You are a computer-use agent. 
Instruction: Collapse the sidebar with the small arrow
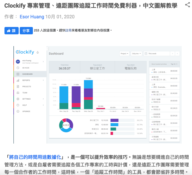tap(47, 49)
